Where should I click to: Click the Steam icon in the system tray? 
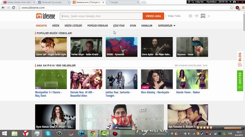coord(202,134)
